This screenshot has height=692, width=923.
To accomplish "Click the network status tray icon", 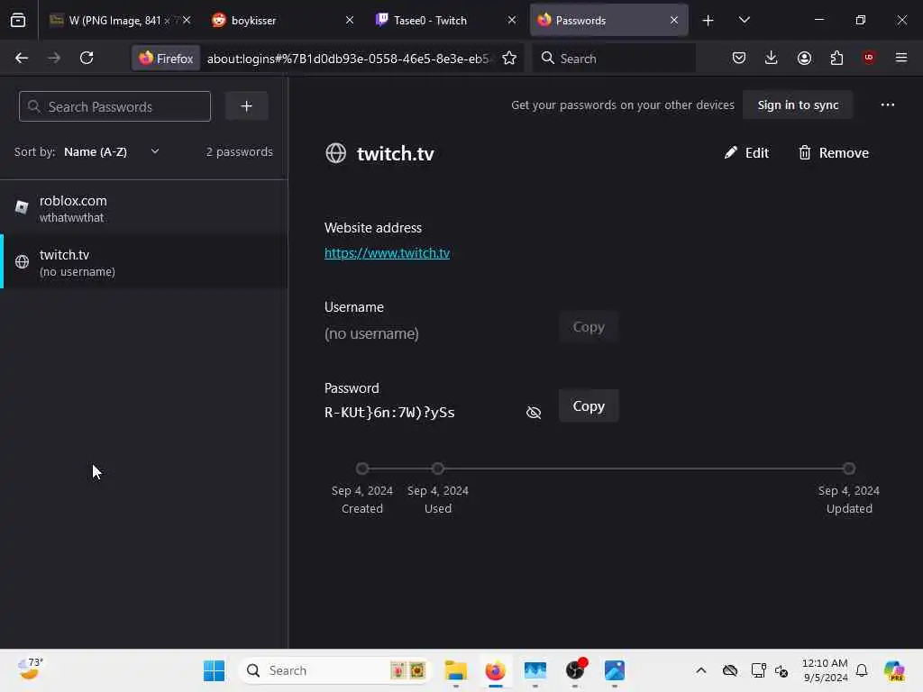I will pos(758,670).
